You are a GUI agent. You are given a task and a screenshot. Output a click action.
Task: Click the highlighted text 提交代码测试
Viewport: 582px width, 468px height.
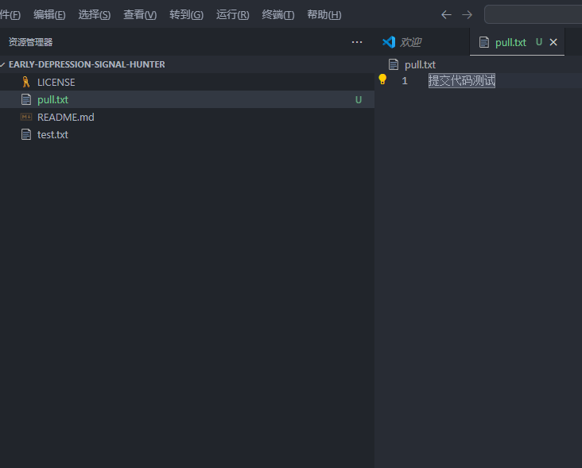coord(461,80)
